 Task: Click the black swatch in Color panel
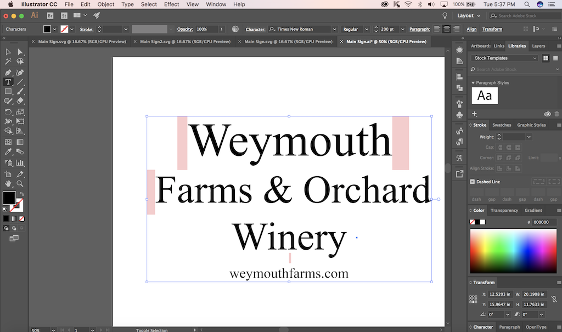pyautogui.click(x=477, y=222)
